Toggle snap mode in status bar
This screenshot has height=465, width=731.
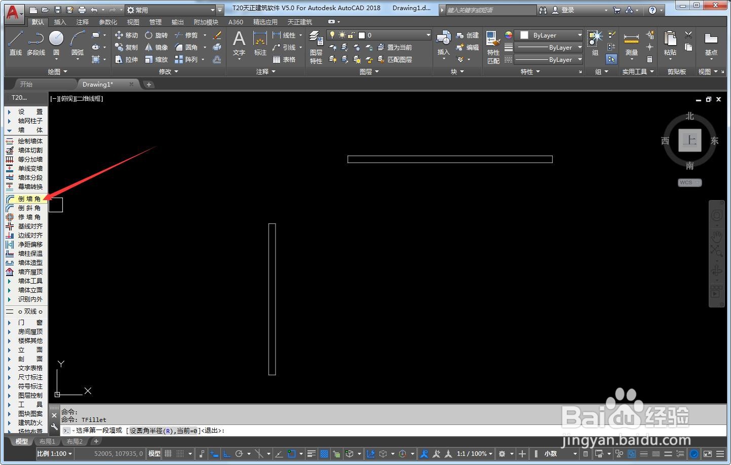coord(180,454)
